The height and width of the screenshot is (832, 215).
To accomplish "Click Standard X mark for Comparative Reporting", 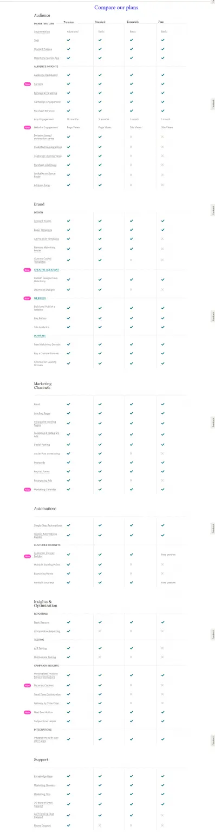I will [100, 631].
